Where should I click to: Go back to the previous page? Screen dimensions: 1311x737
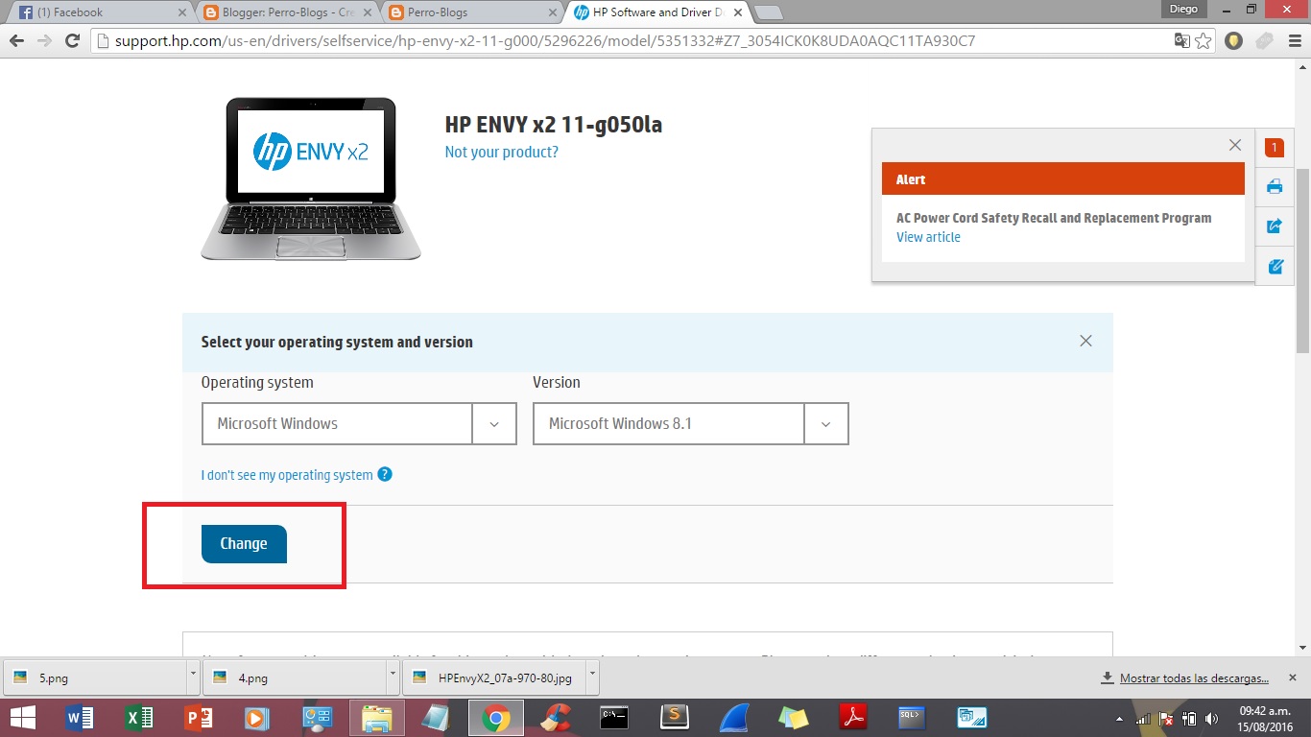click(x=16, y=41)
